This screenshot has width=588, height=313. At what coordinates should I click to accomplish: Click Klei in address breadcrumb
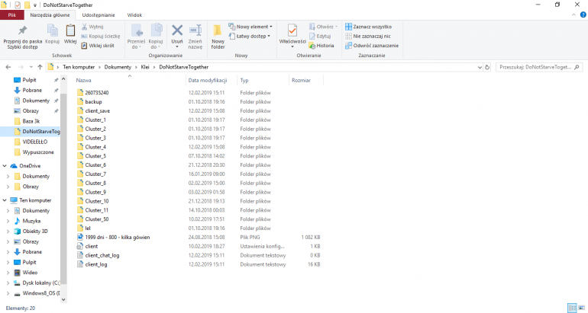tap(145, 67)
